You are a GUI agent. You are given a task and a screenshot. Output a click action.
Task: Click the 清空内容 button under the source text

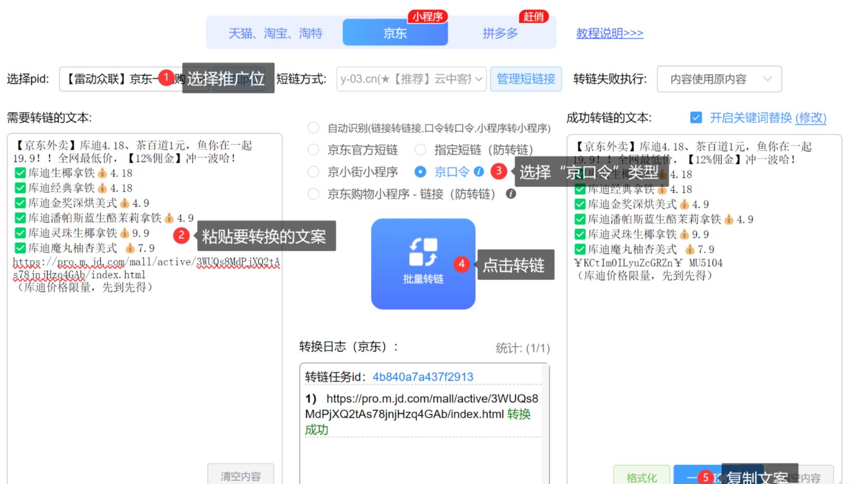point(241,475)
